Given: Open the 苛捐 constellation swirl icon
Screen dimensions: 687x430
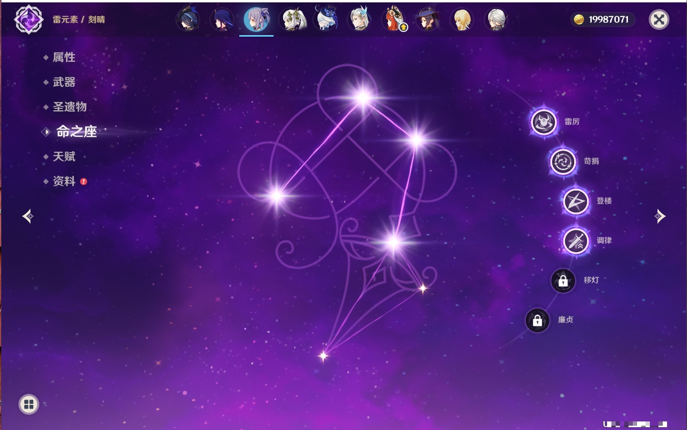Looking at the screenshot, I should point(563,162).
